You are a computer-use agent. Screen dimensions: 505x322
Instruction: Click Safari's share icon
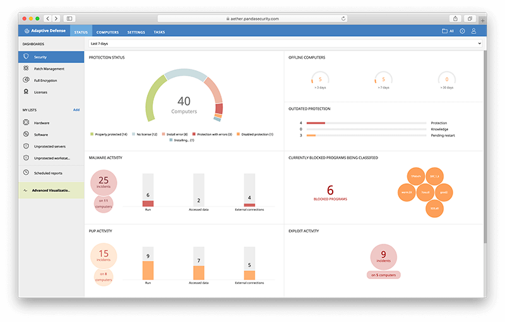tap(454, 19)
